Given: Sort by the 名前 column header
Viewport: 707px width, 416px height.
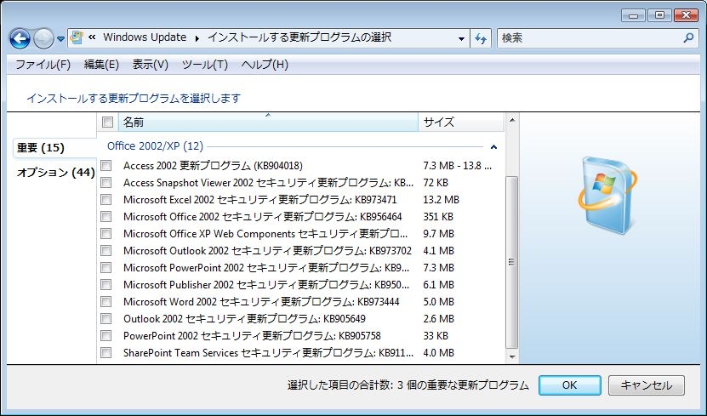Looking at the screenshot, I should coord(268,123).
